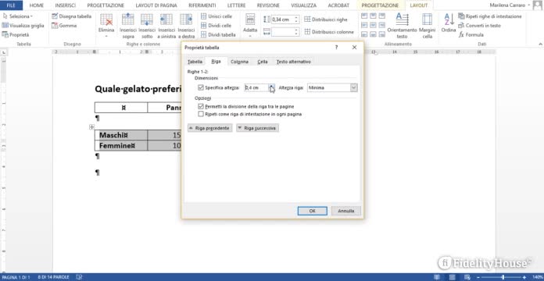Screen dimensions: 544x281
Task: Click the Riga successiva button
Action: point(257,128)
